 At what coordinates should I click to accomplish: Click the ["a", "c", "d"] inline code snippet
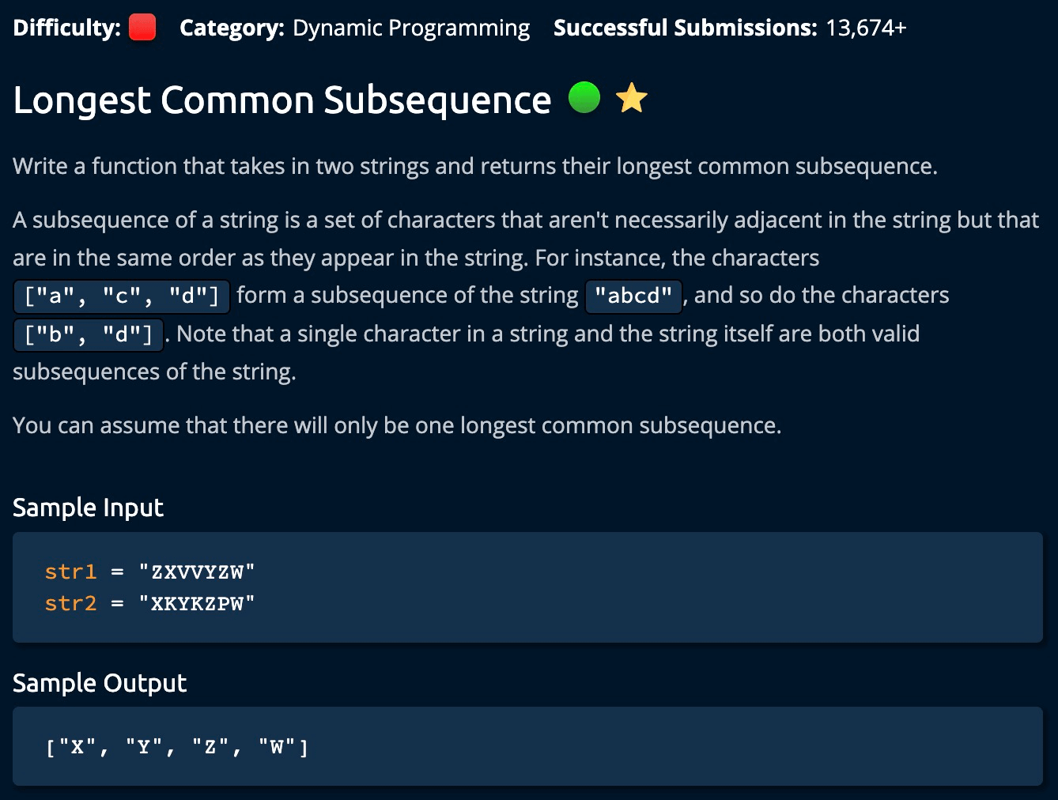tap(122, 296)
